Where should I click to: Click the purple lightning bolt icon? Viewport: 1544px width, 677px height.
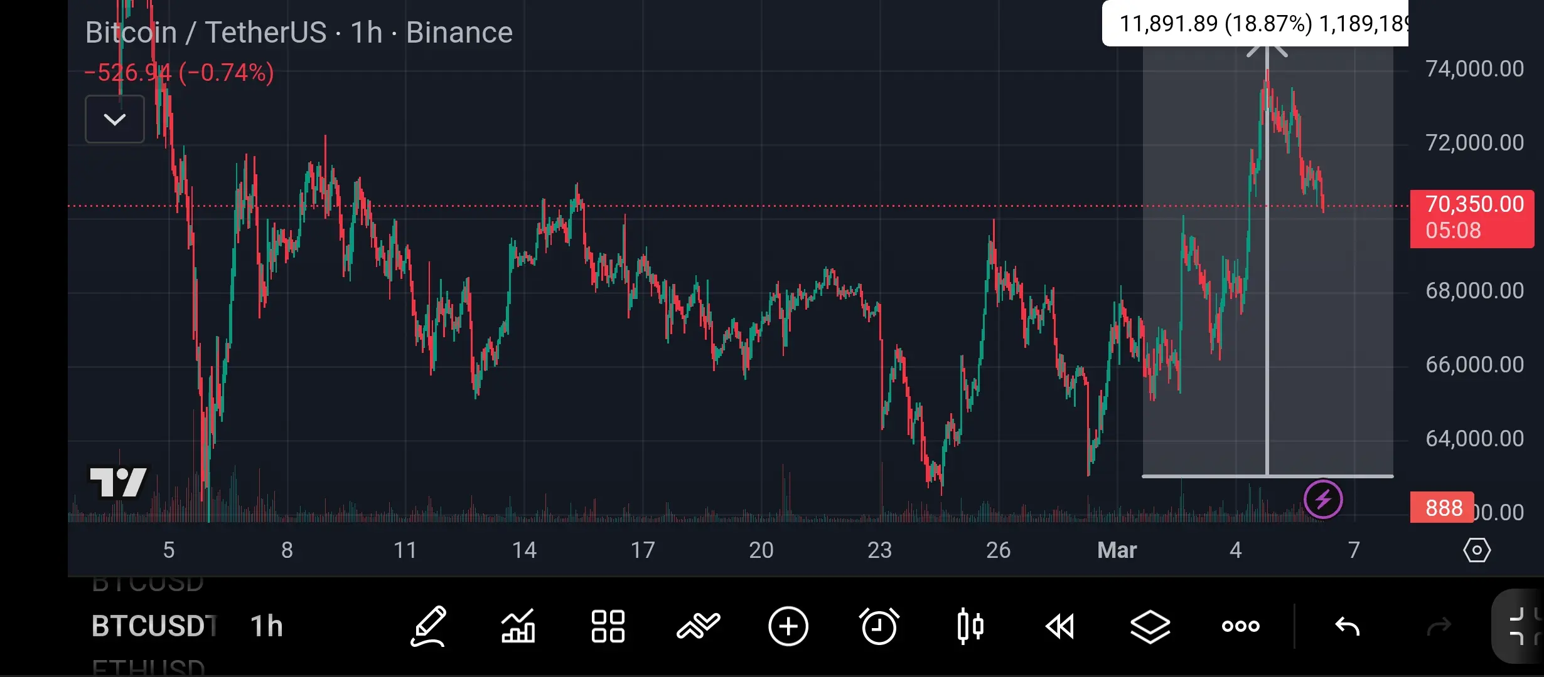tap(1323, 500)
